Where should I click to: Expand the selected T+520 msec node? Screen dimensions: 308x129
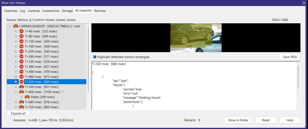click(16, 82)
